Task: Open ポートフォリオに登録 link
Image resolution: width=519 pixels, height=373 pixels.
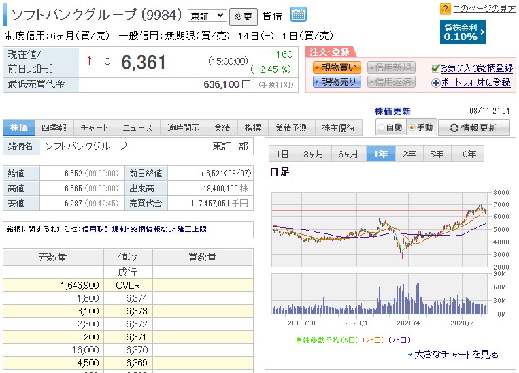Action: [x=475, y=83]
